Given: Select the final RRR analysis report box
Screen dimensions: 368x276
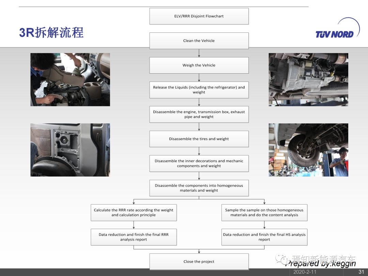Looking at the screenshot, I should click(134, 237).
